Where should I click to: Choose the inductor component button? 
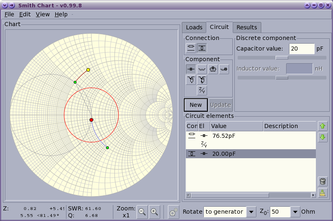pyautogui.click(x=202, y=69)
